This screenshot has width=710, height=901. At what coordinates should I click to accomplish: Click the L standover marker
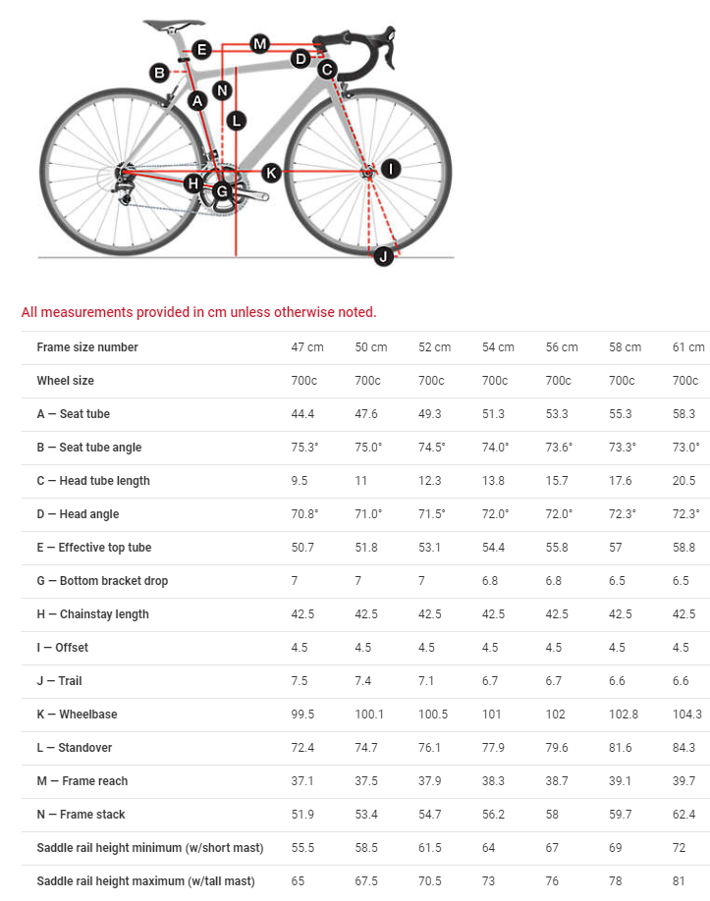tap(236, 121)
